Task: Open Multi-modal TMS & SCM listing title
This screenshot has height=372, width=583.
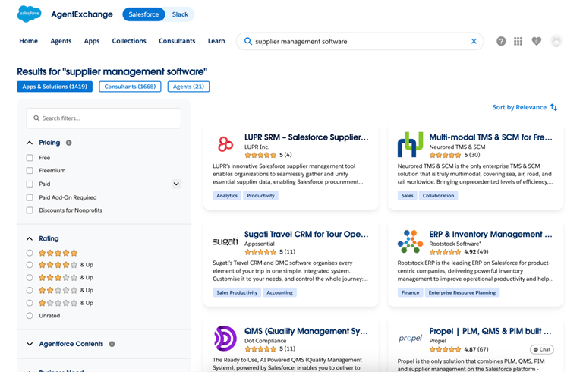Action: 491,137
